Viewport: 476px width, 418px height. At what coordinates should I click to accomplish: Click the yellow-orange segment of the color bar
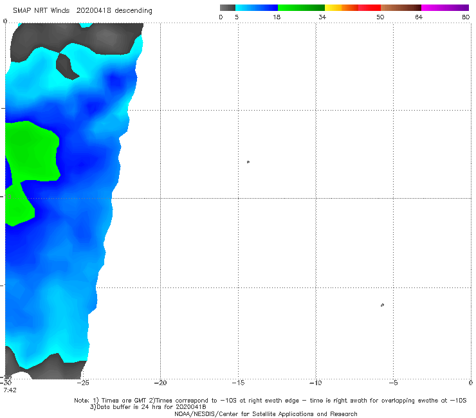342,8
